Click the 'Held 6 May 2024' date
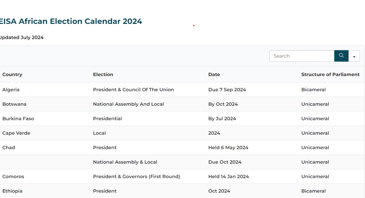This screenshot has width=365, height=198. 228,147
